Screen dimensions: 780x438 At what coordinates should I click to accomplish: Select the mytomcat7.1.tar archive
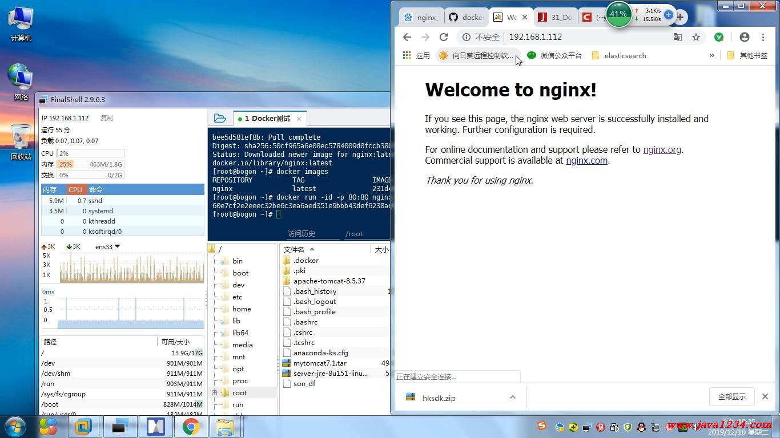[320, 363]
